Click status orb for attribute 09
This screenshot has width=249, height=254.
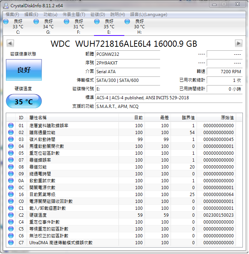click(x=11, y=174)
